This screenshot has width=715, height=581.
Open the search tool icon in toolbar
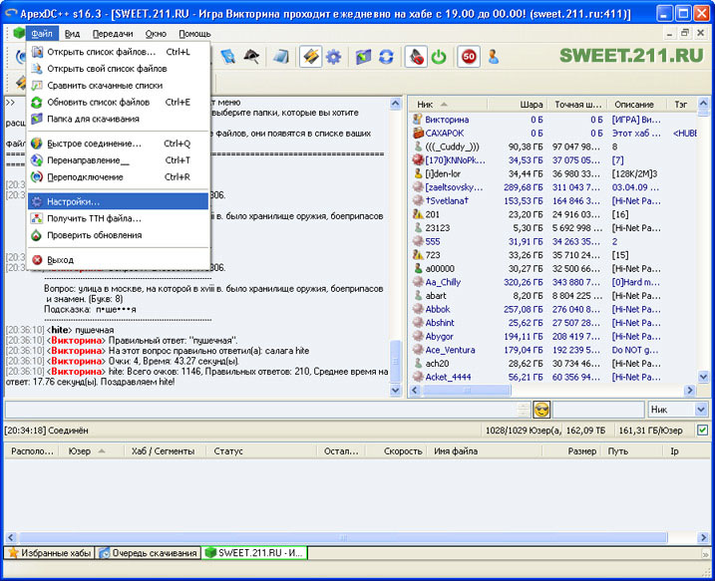[x=227, y=57]
